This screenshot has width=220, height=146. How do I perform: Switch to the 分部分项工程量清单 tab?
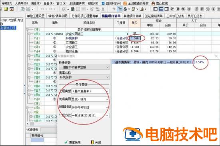pos(85,16)
